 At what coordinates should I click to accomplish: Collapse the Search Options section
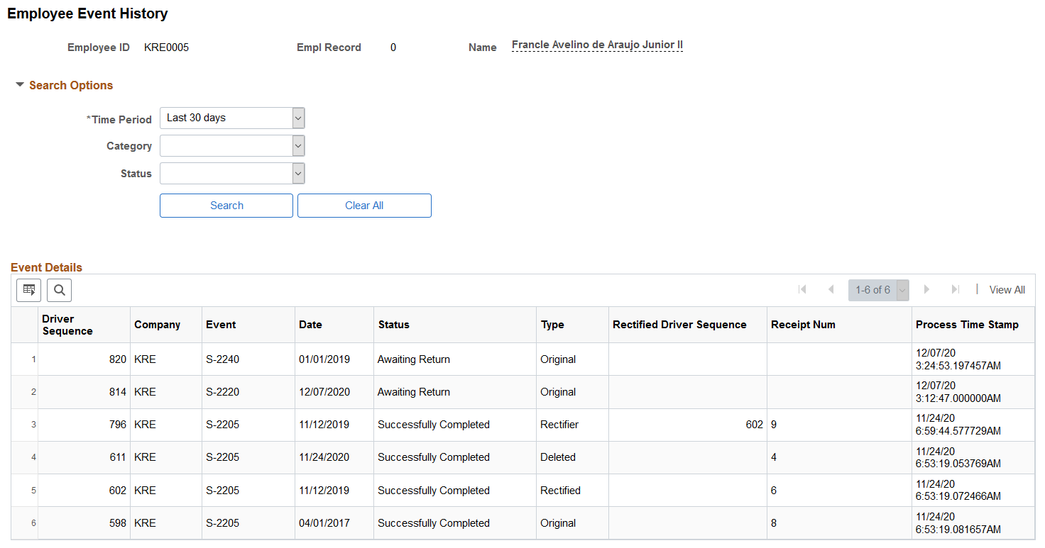[x=64, y=85]
